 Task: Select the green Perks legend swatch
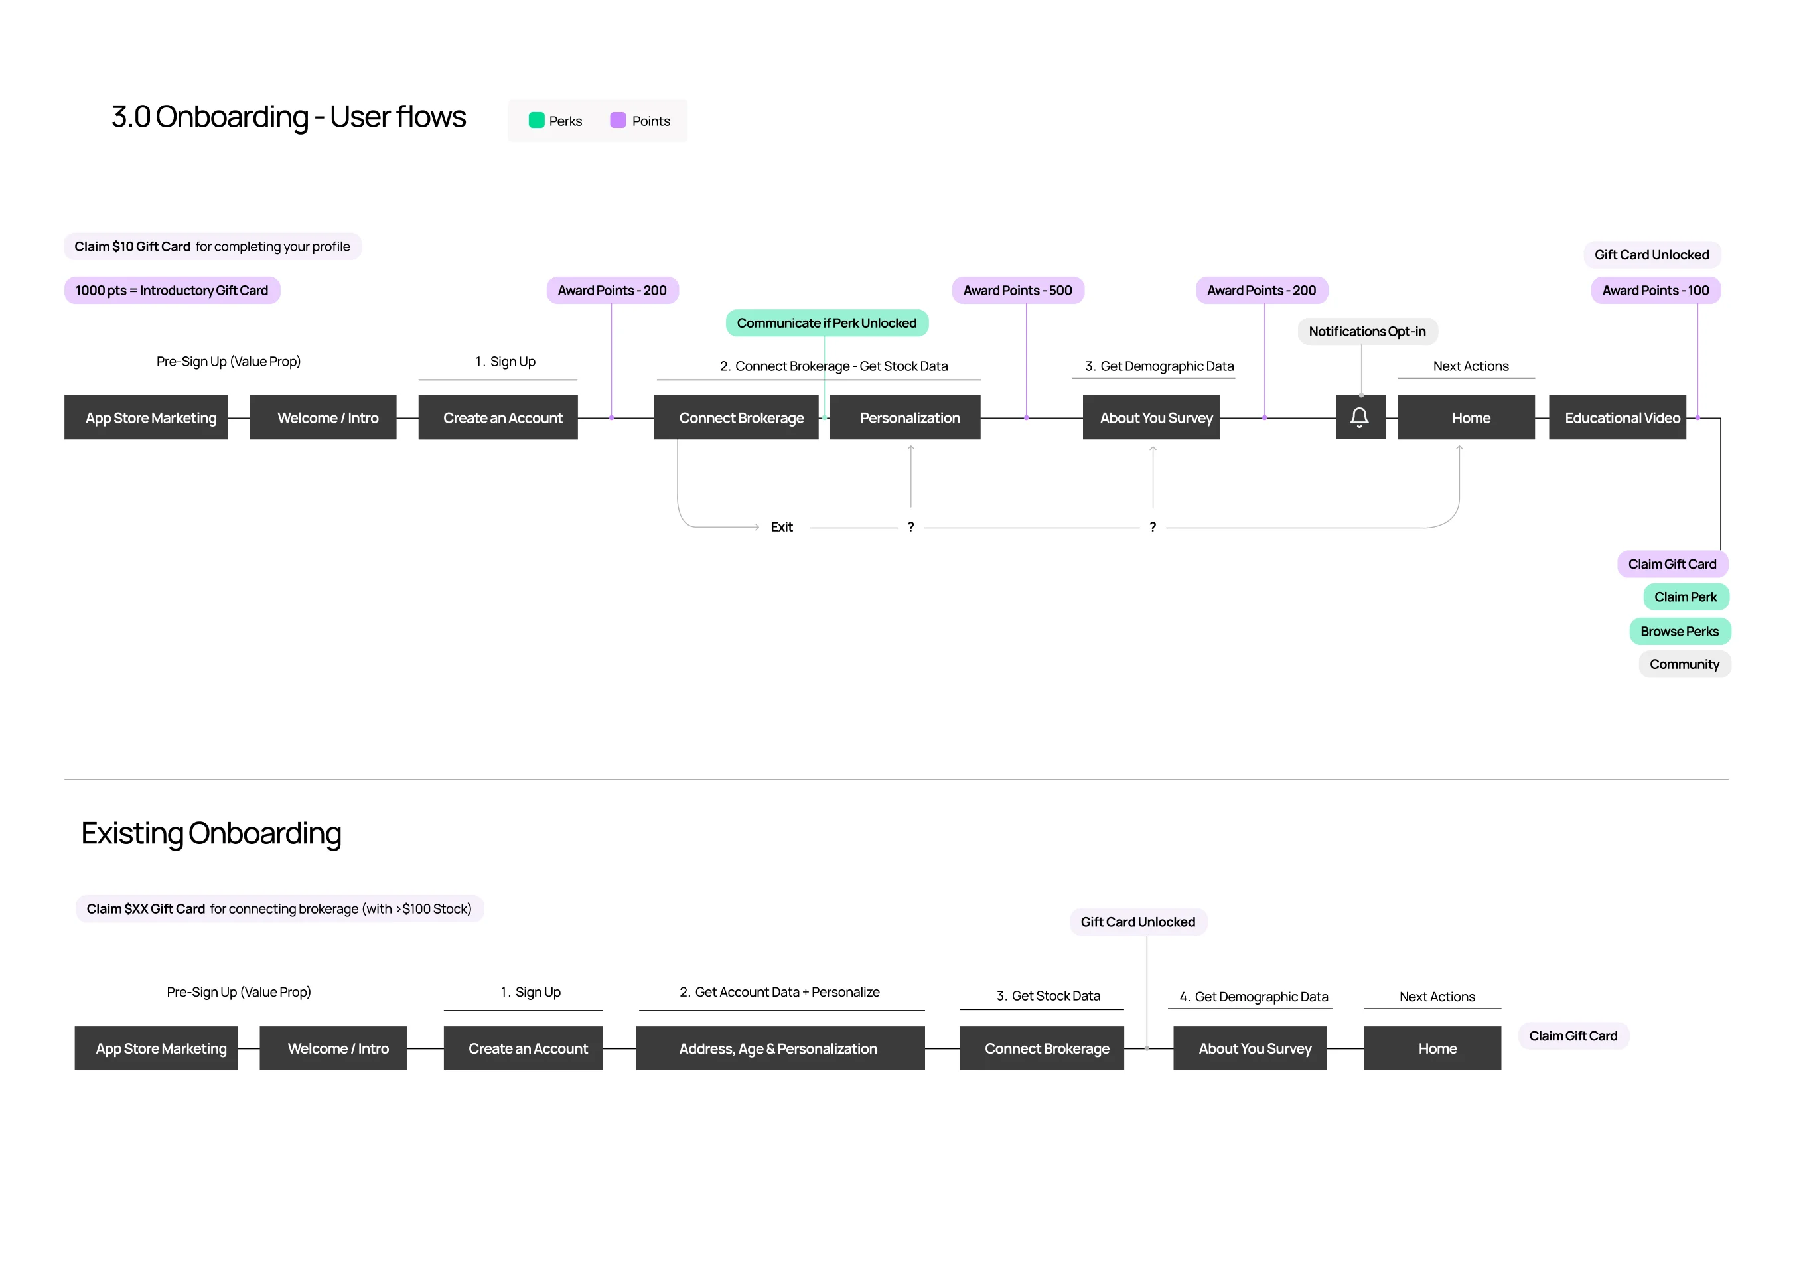coord(536,120)
